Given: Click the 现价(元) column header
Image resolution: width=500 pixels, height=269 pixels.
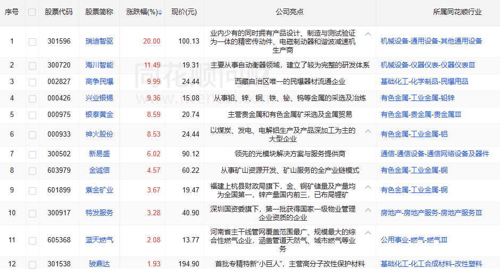Looking at the screenshot, I should pyautogui.click(x=184, y=12).
